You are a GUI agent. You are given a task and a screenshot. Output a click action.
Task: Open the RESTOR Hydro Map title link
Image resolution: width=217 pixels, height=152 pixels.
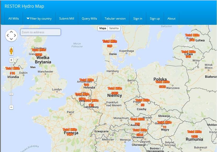[24, 6]
